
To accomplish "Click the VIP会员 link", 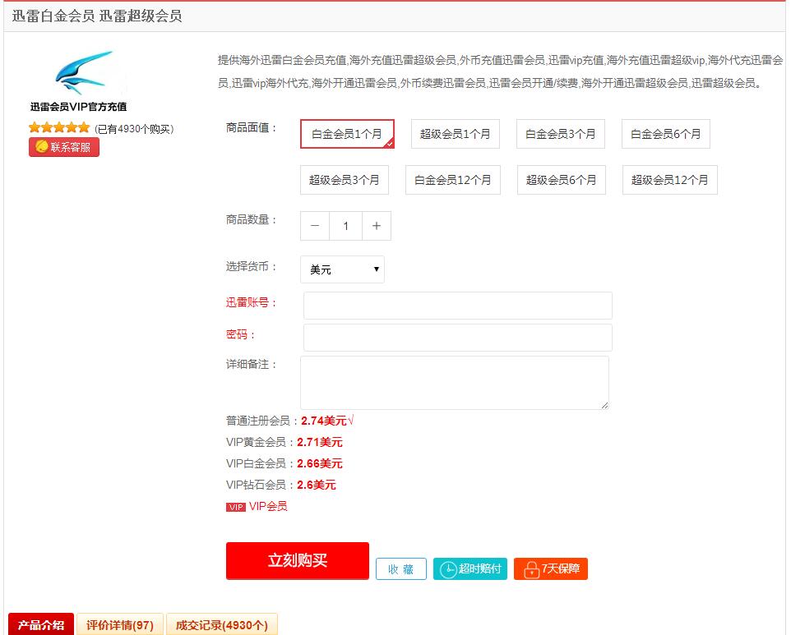I will pyautogui.click(x=268, y=506).
